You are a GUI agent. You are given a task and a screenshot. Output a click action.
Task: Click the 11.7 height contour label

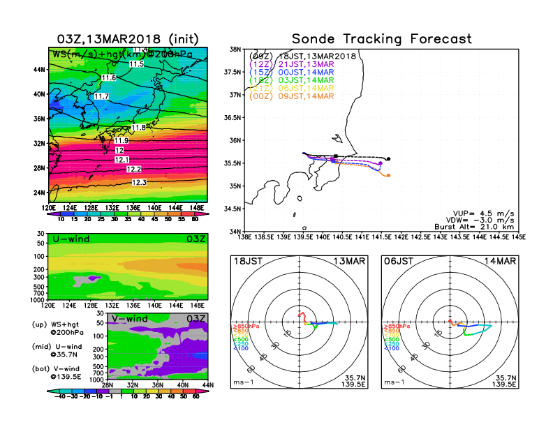101,96
